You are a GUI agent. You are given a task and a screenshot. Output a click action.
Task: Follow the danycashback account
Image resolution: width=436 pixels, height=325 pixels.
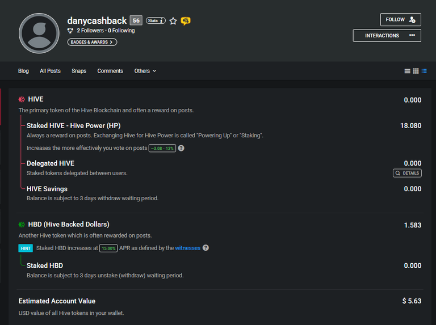point(400,20)
